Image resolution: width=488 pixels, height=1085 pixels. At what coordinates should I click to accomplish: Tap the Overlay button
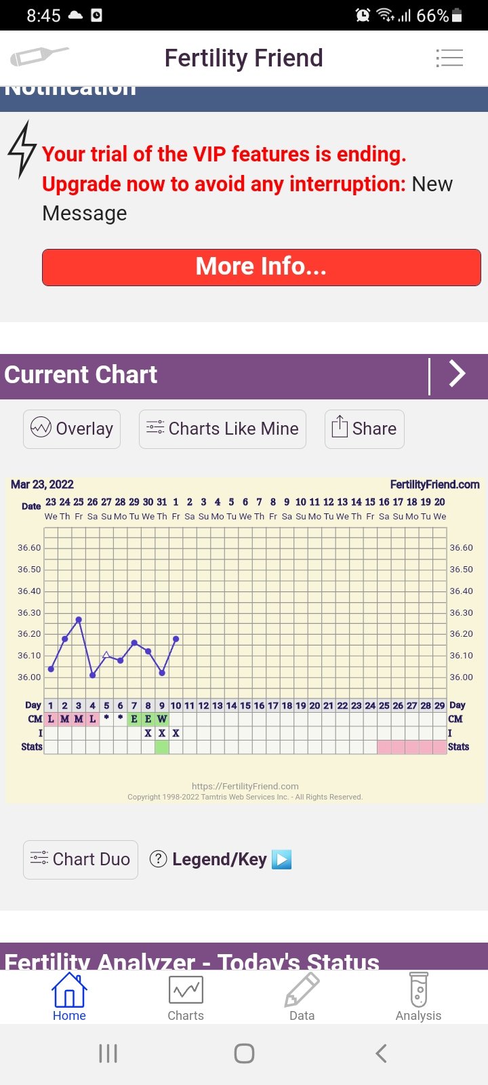coord(72,429)
